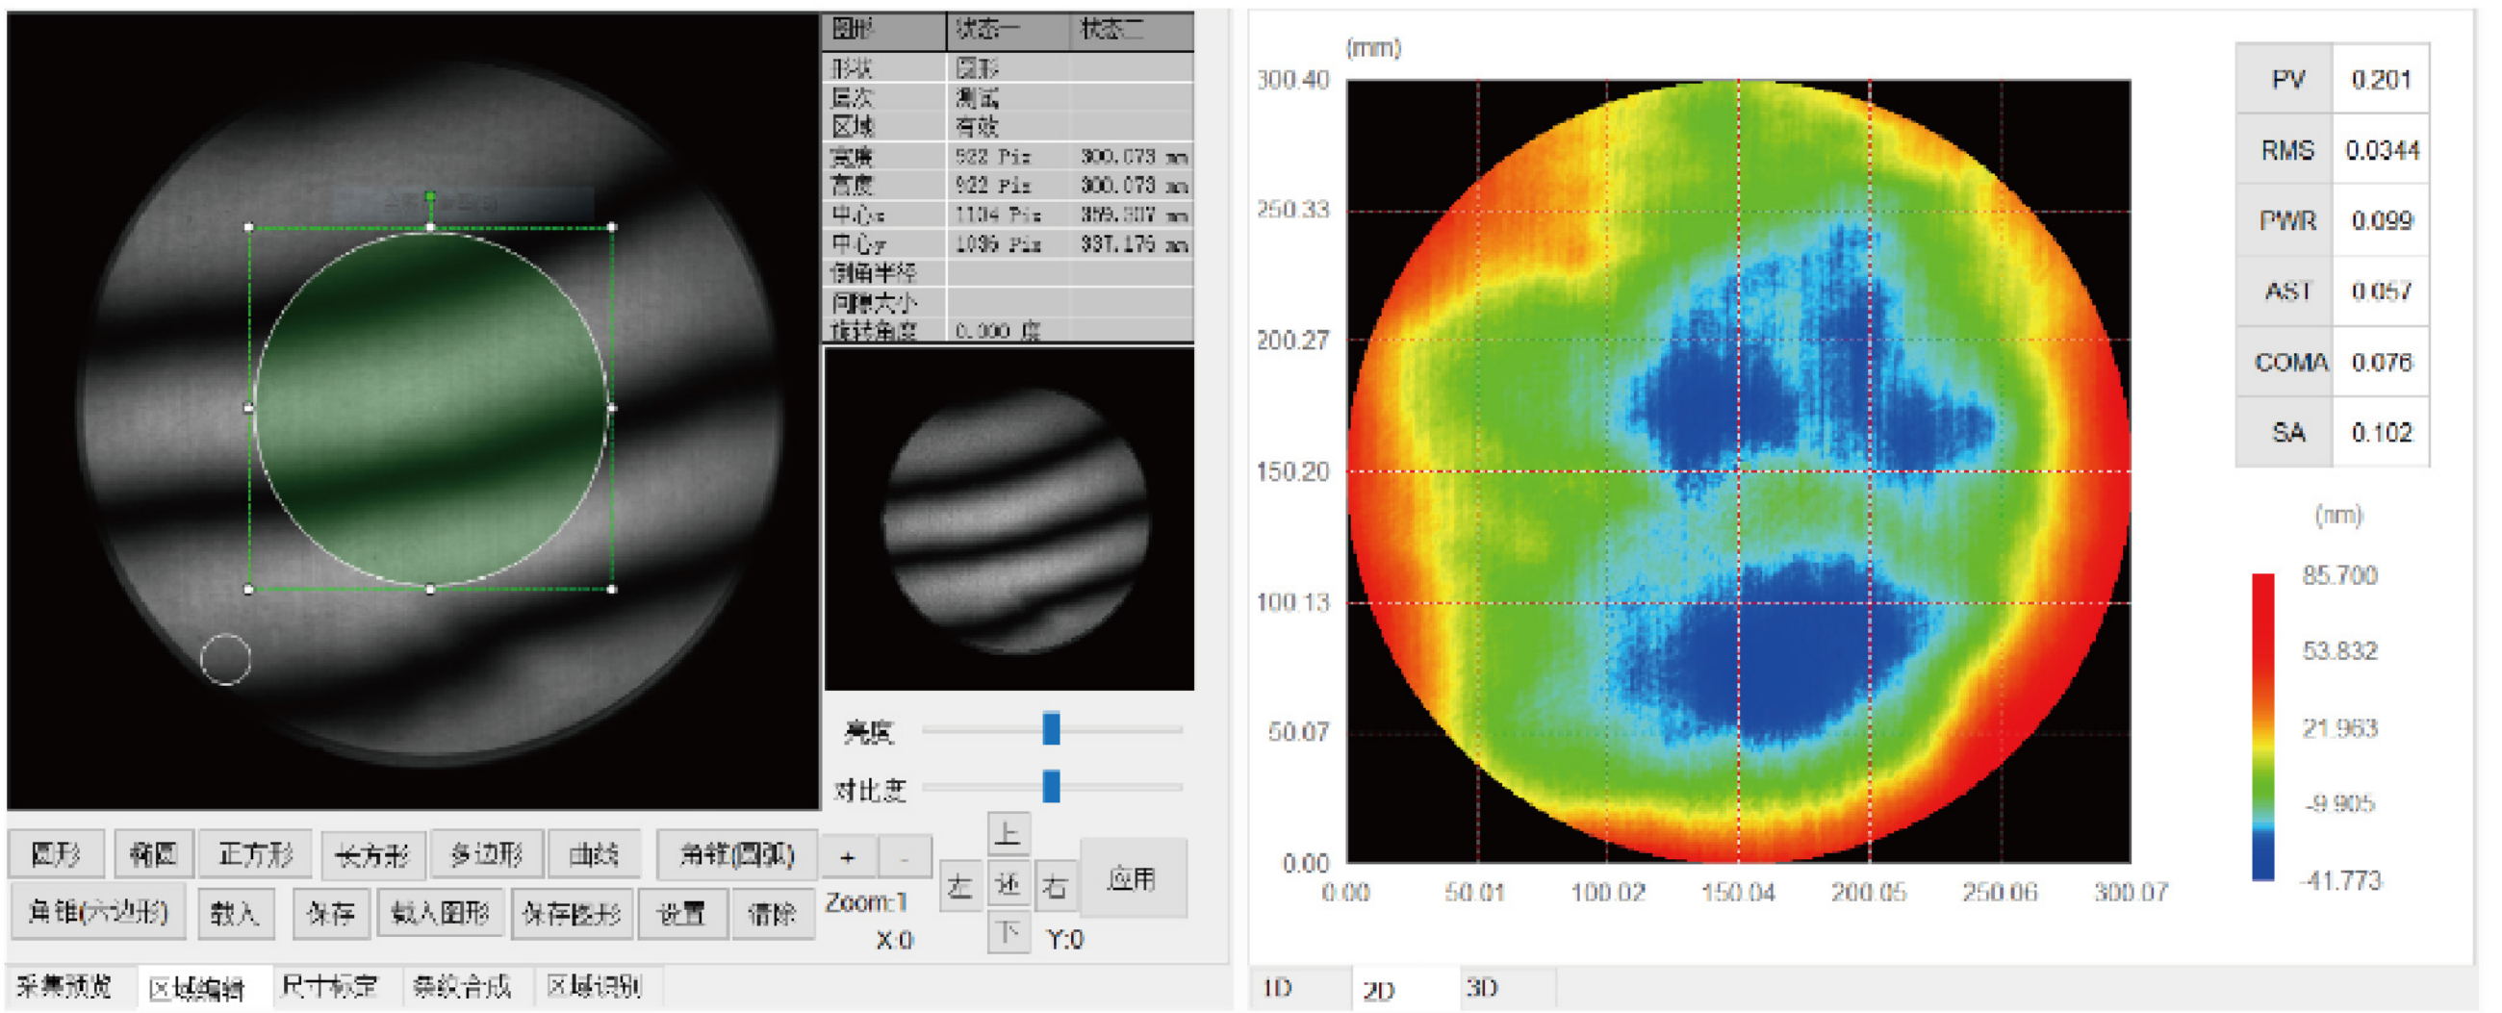Open the 采集预览 tab
The image size is (2502, 1013).
65,987
